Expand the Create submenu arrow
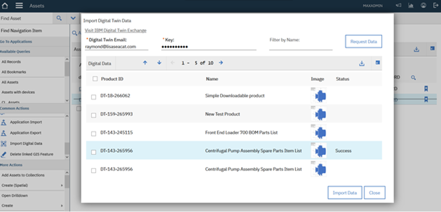The height and width of the screenshot is (212, 441). (62, 206)
